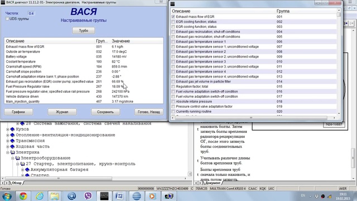This screenshot has width=357, height=201.
Task: Enable the UDS группы checkbox
Action: pyautogui.click(x=7, y=18)
